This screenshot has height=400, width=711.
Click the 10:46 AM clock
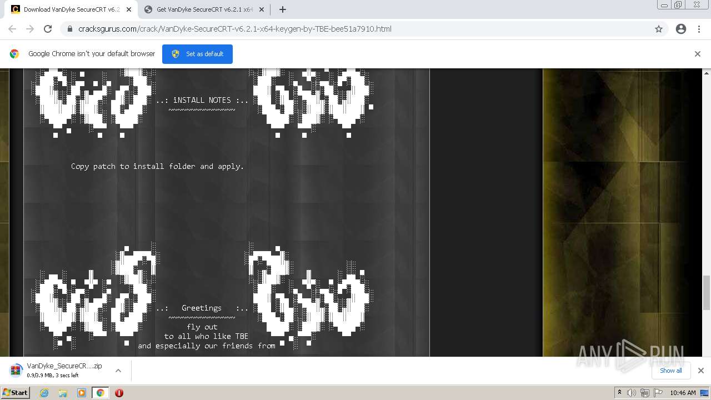tap(683, 393)
